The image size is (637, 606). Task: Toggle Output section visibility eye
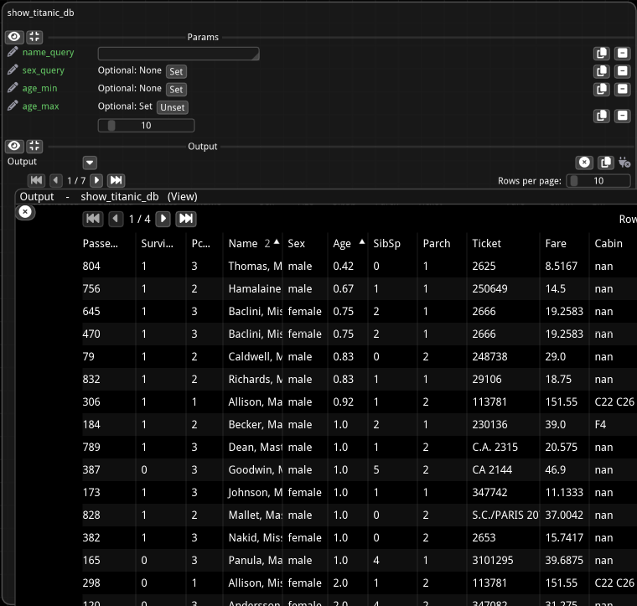14,146
